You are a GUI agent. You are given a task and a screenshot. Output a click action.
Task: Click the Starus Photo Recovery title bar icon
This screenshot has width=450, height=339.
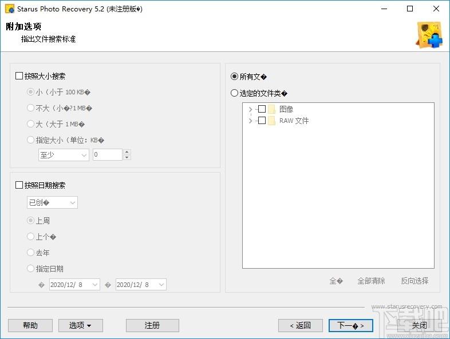tap(10, 9)
